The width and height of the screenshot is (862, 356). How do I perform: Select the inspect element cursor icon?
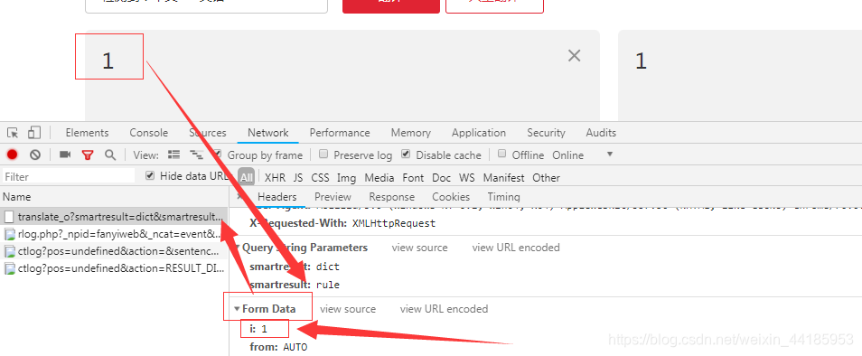(13, 133)
